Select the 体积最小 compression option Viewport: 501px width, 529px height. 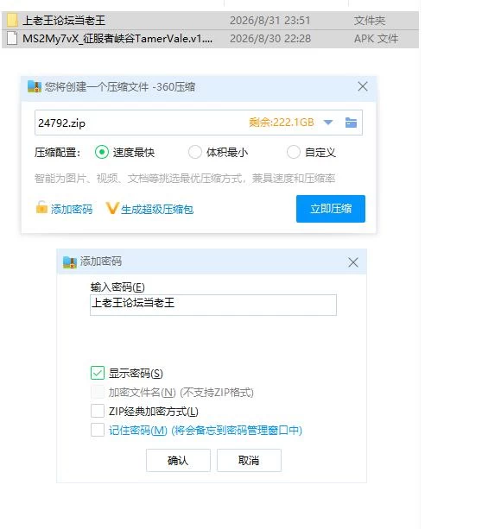coord(195,152)
